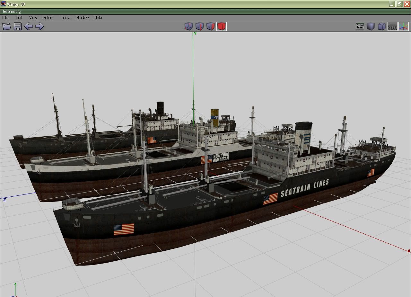Click the Redo right arrow icon
The height and width of the screenshot is (297, 411).
(x=39, y=26)
